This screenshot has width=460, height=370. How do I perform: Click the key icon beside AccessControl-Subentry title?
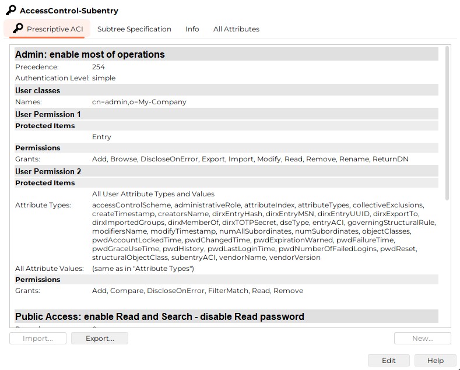point(11,10)
